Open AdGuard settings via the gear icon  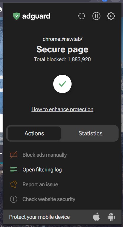pos(111,16)
